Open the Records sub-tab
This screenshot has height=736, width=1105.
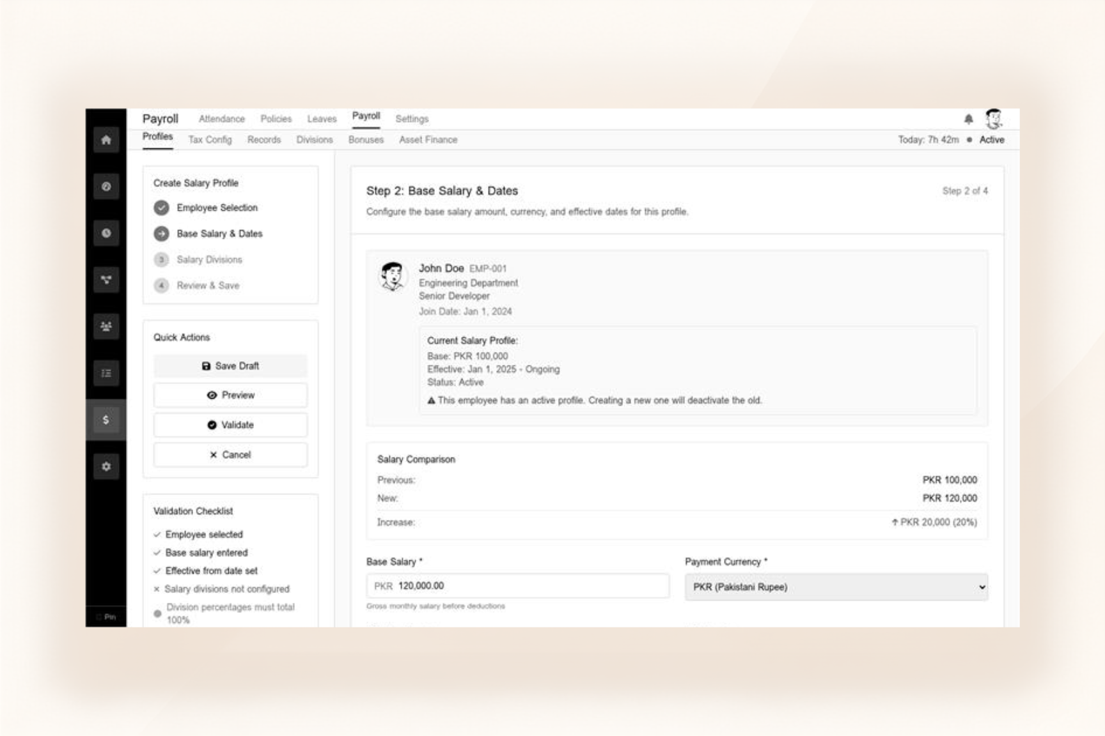[x=264, y=140]
